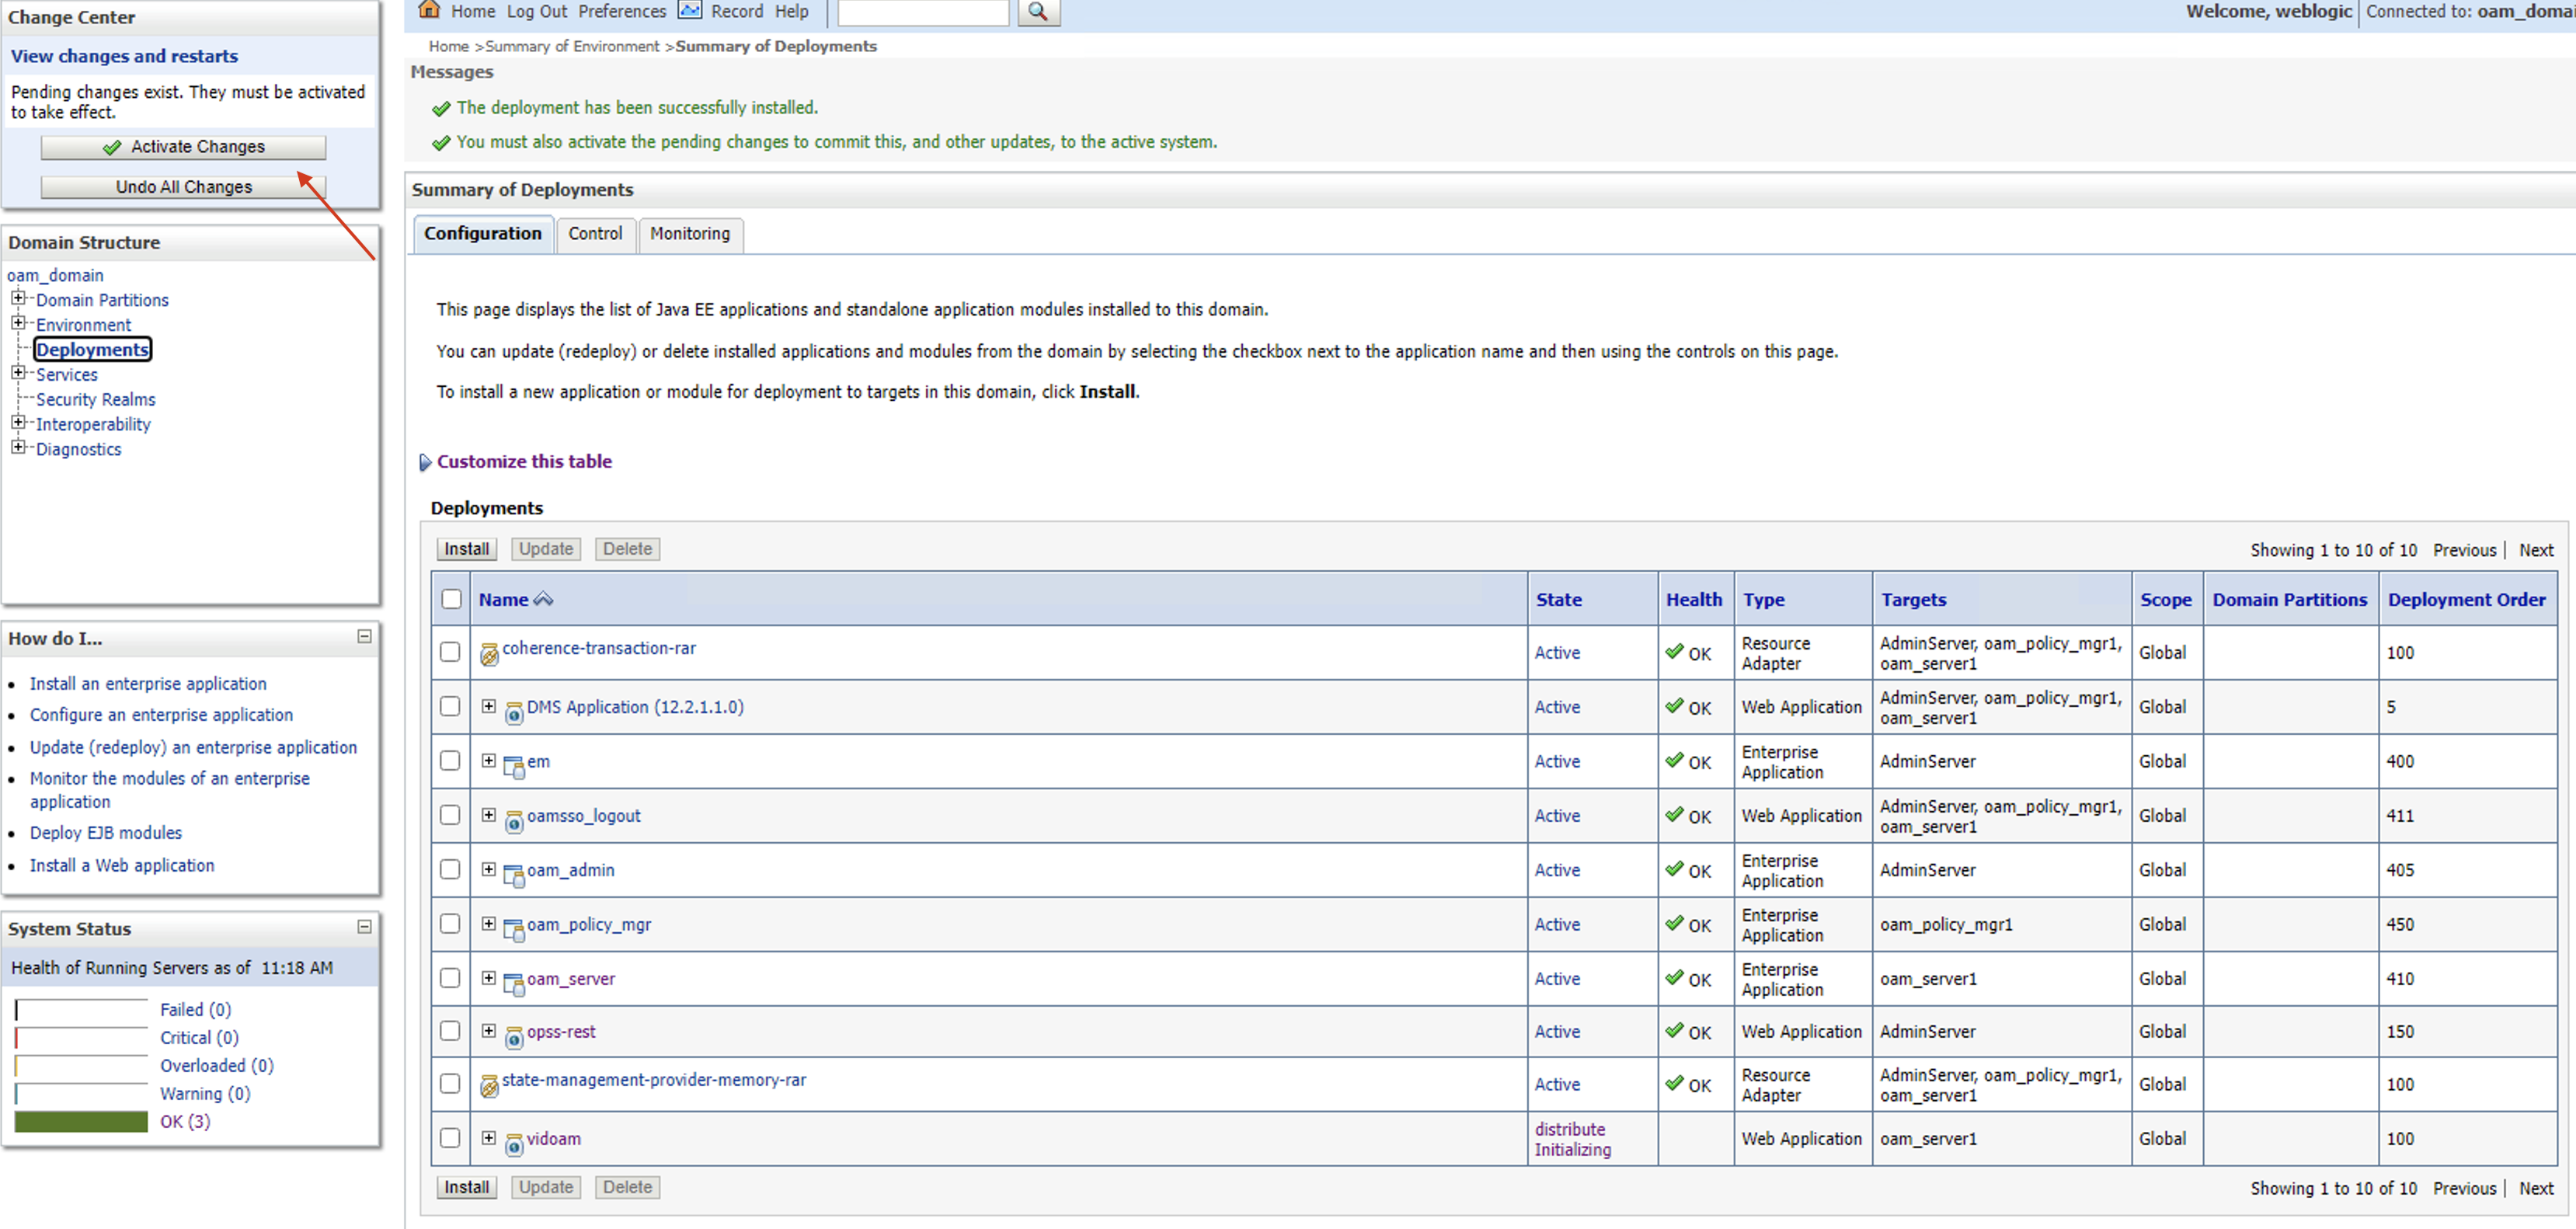Click the coherence-transaction-rar resource adapter icon
Viewport: 2576px width, 1229px height.
489,654
